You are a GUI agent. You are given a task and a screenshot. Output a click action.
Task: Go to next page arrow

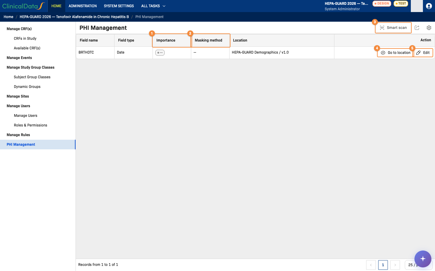395,265
